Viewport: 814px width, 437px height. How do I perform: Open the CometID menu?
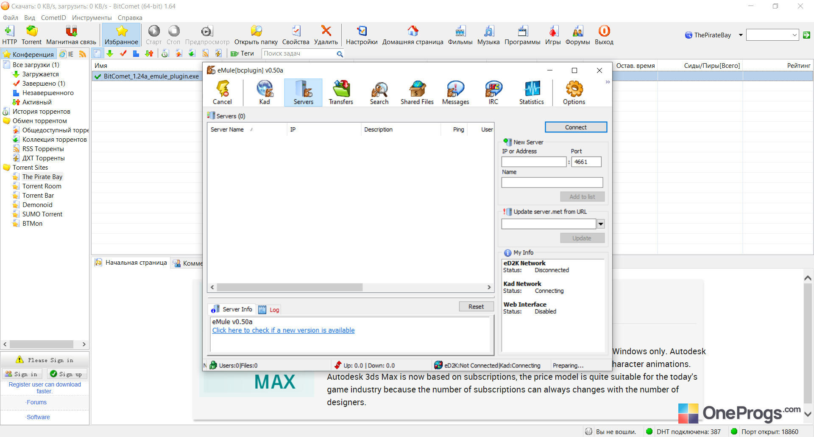[53, 18]
